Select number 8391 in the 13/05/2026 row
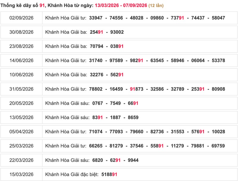 coord(98,118)
